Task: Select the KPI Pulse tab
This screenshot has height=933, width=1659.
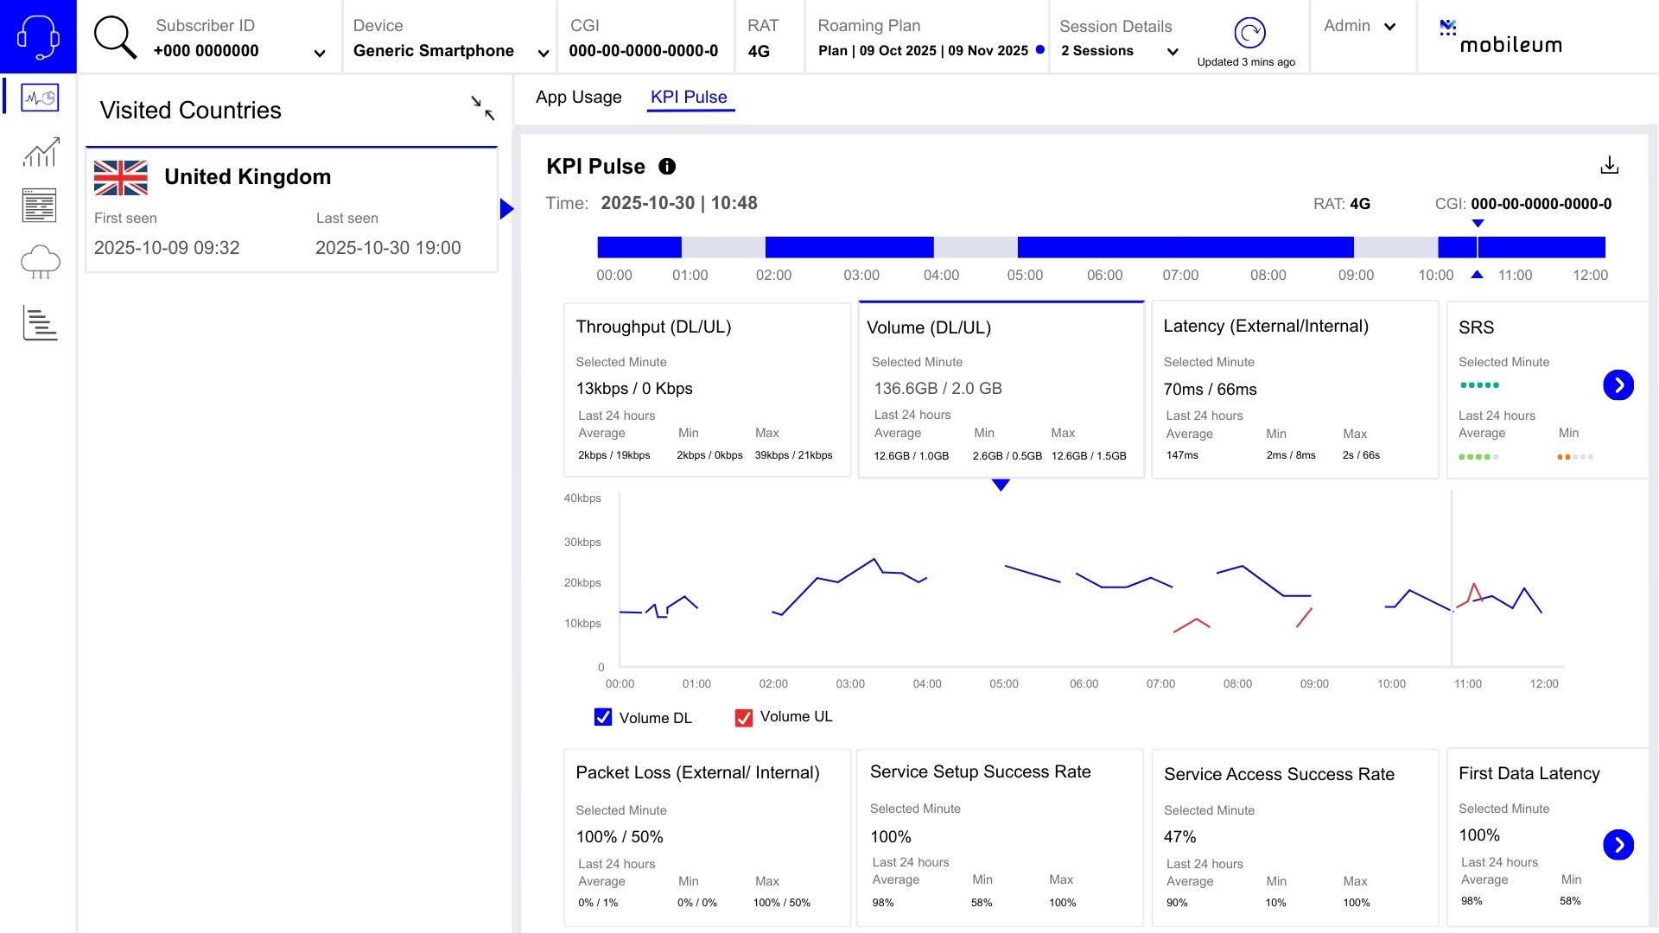Action: click(x=689, y=97)
